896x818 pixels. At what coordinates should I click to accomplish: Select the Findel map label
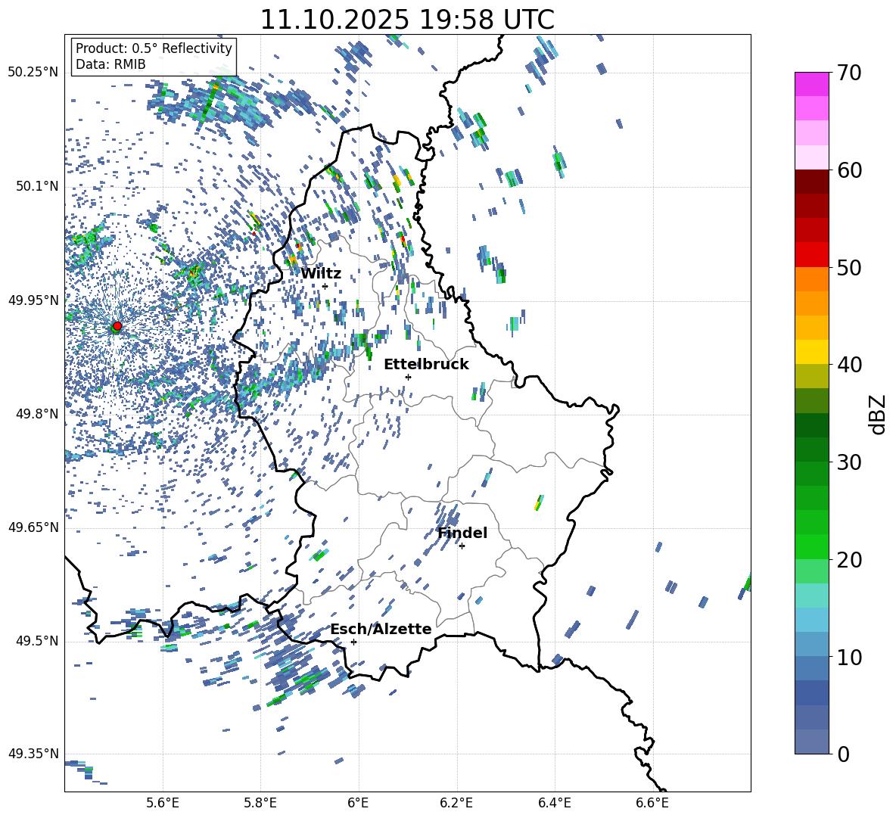tap(462, 533)
